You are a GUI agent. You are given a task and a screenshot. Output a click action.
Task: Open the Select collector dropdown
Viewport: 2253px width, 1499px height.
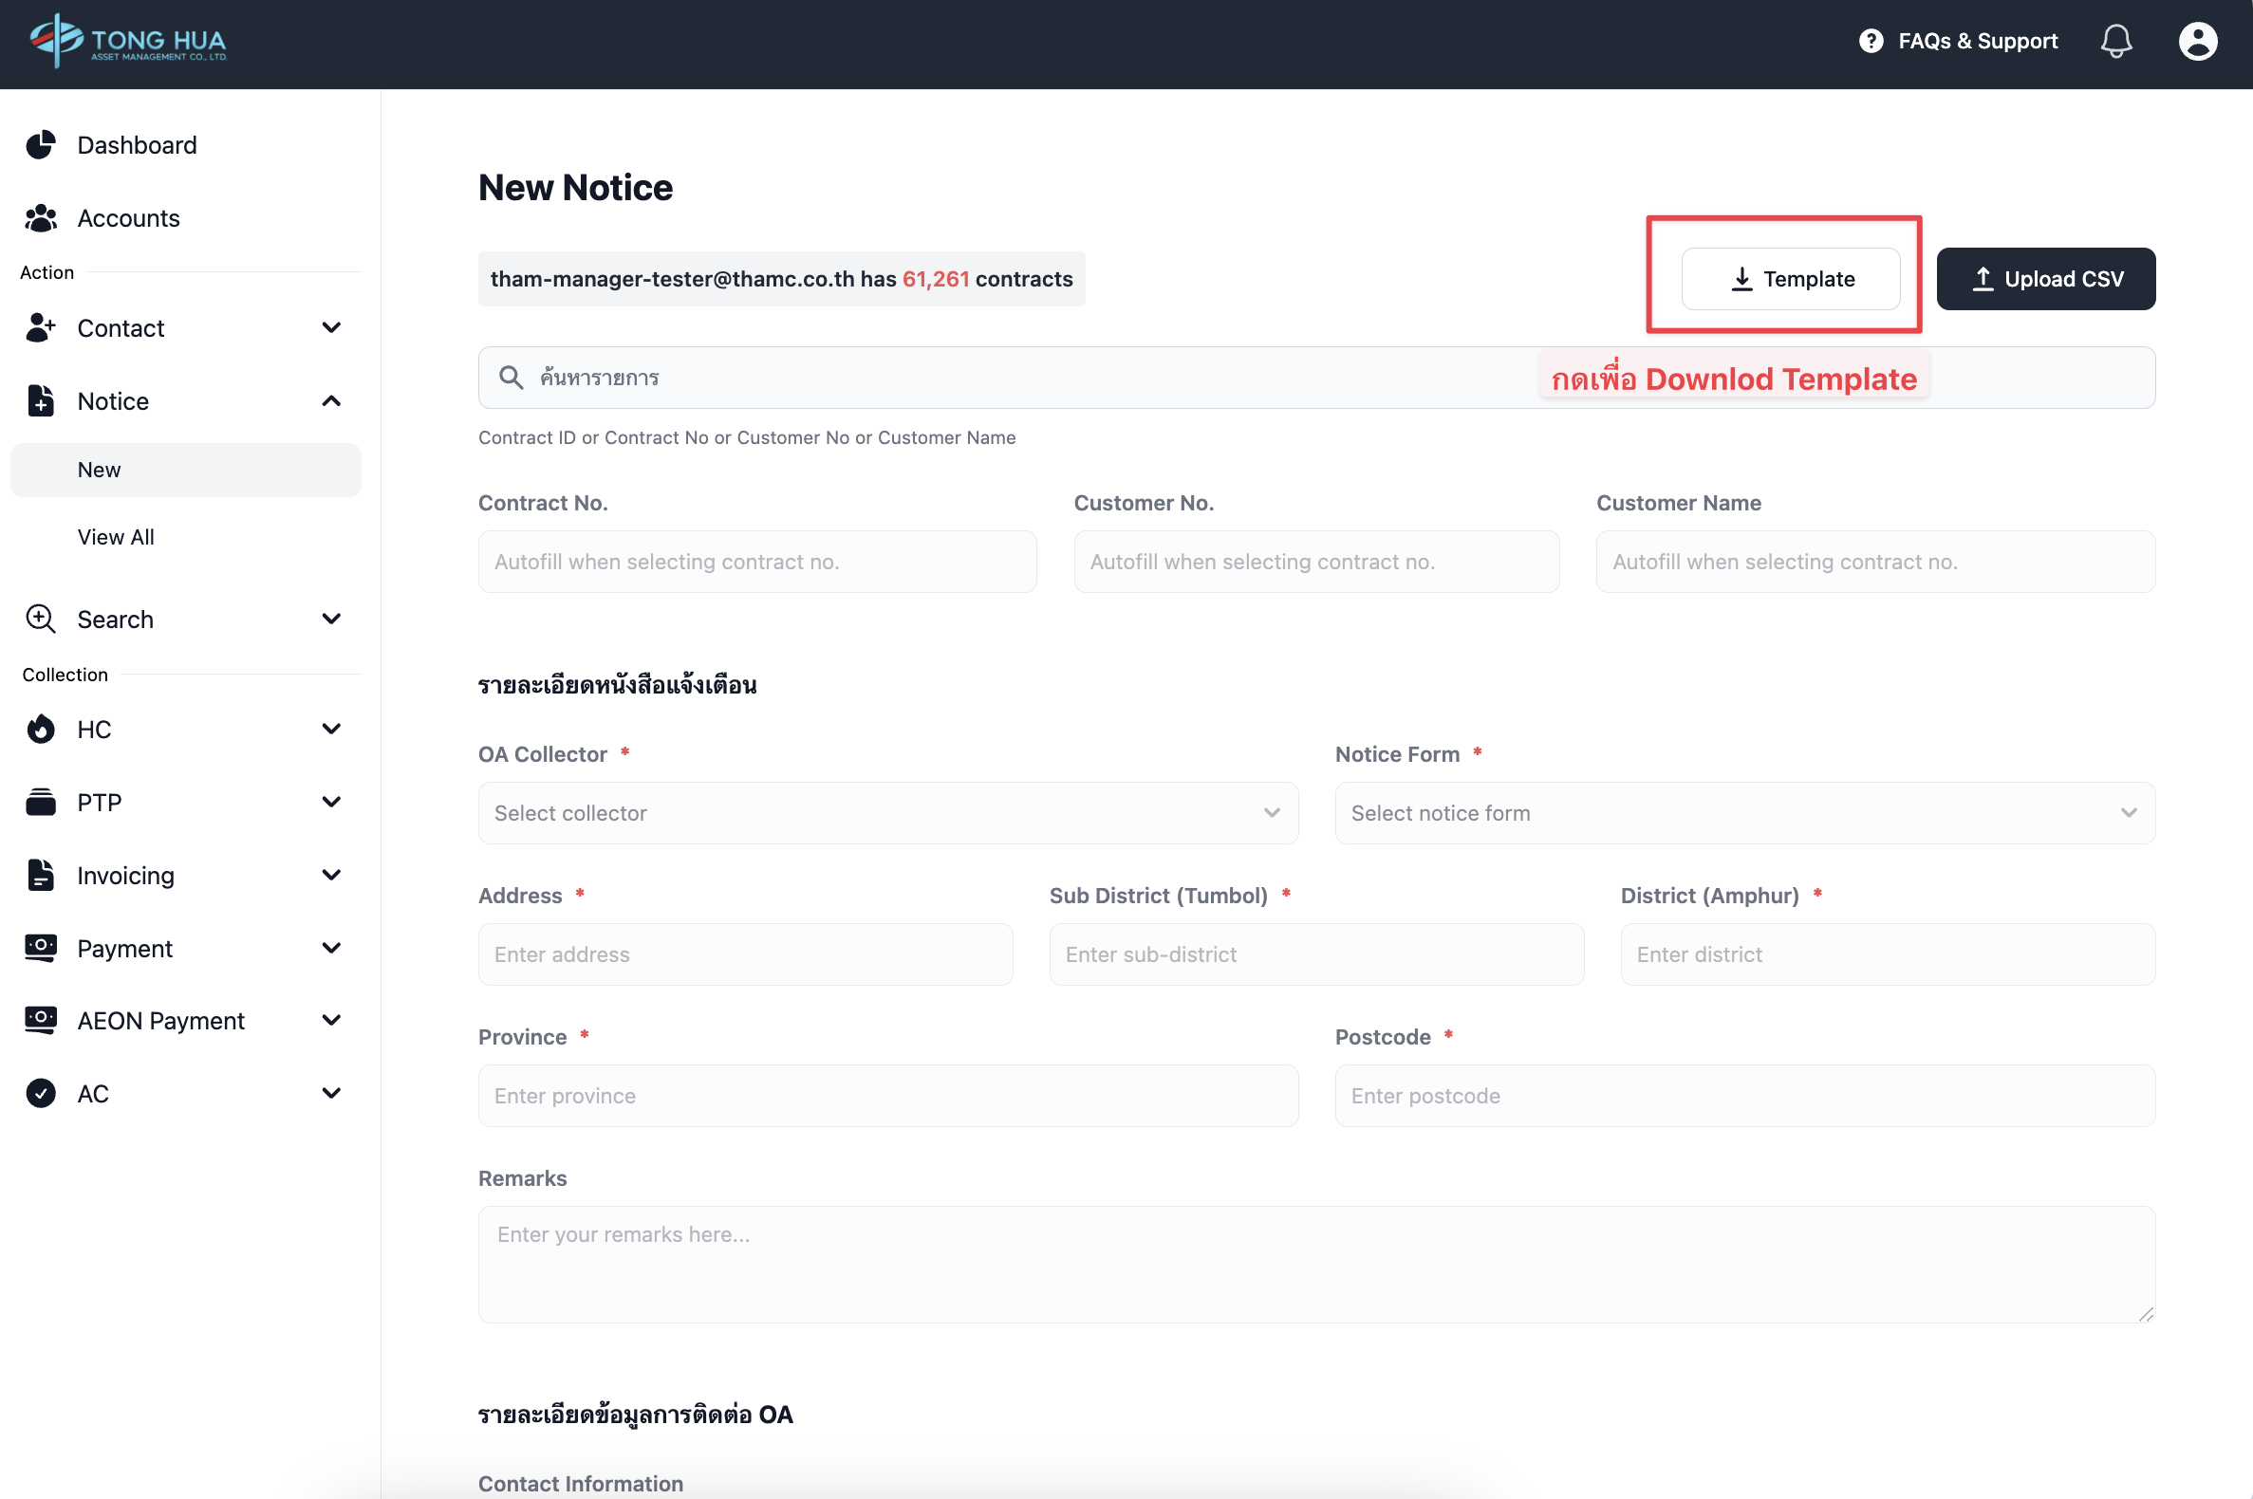pos(887,813)
